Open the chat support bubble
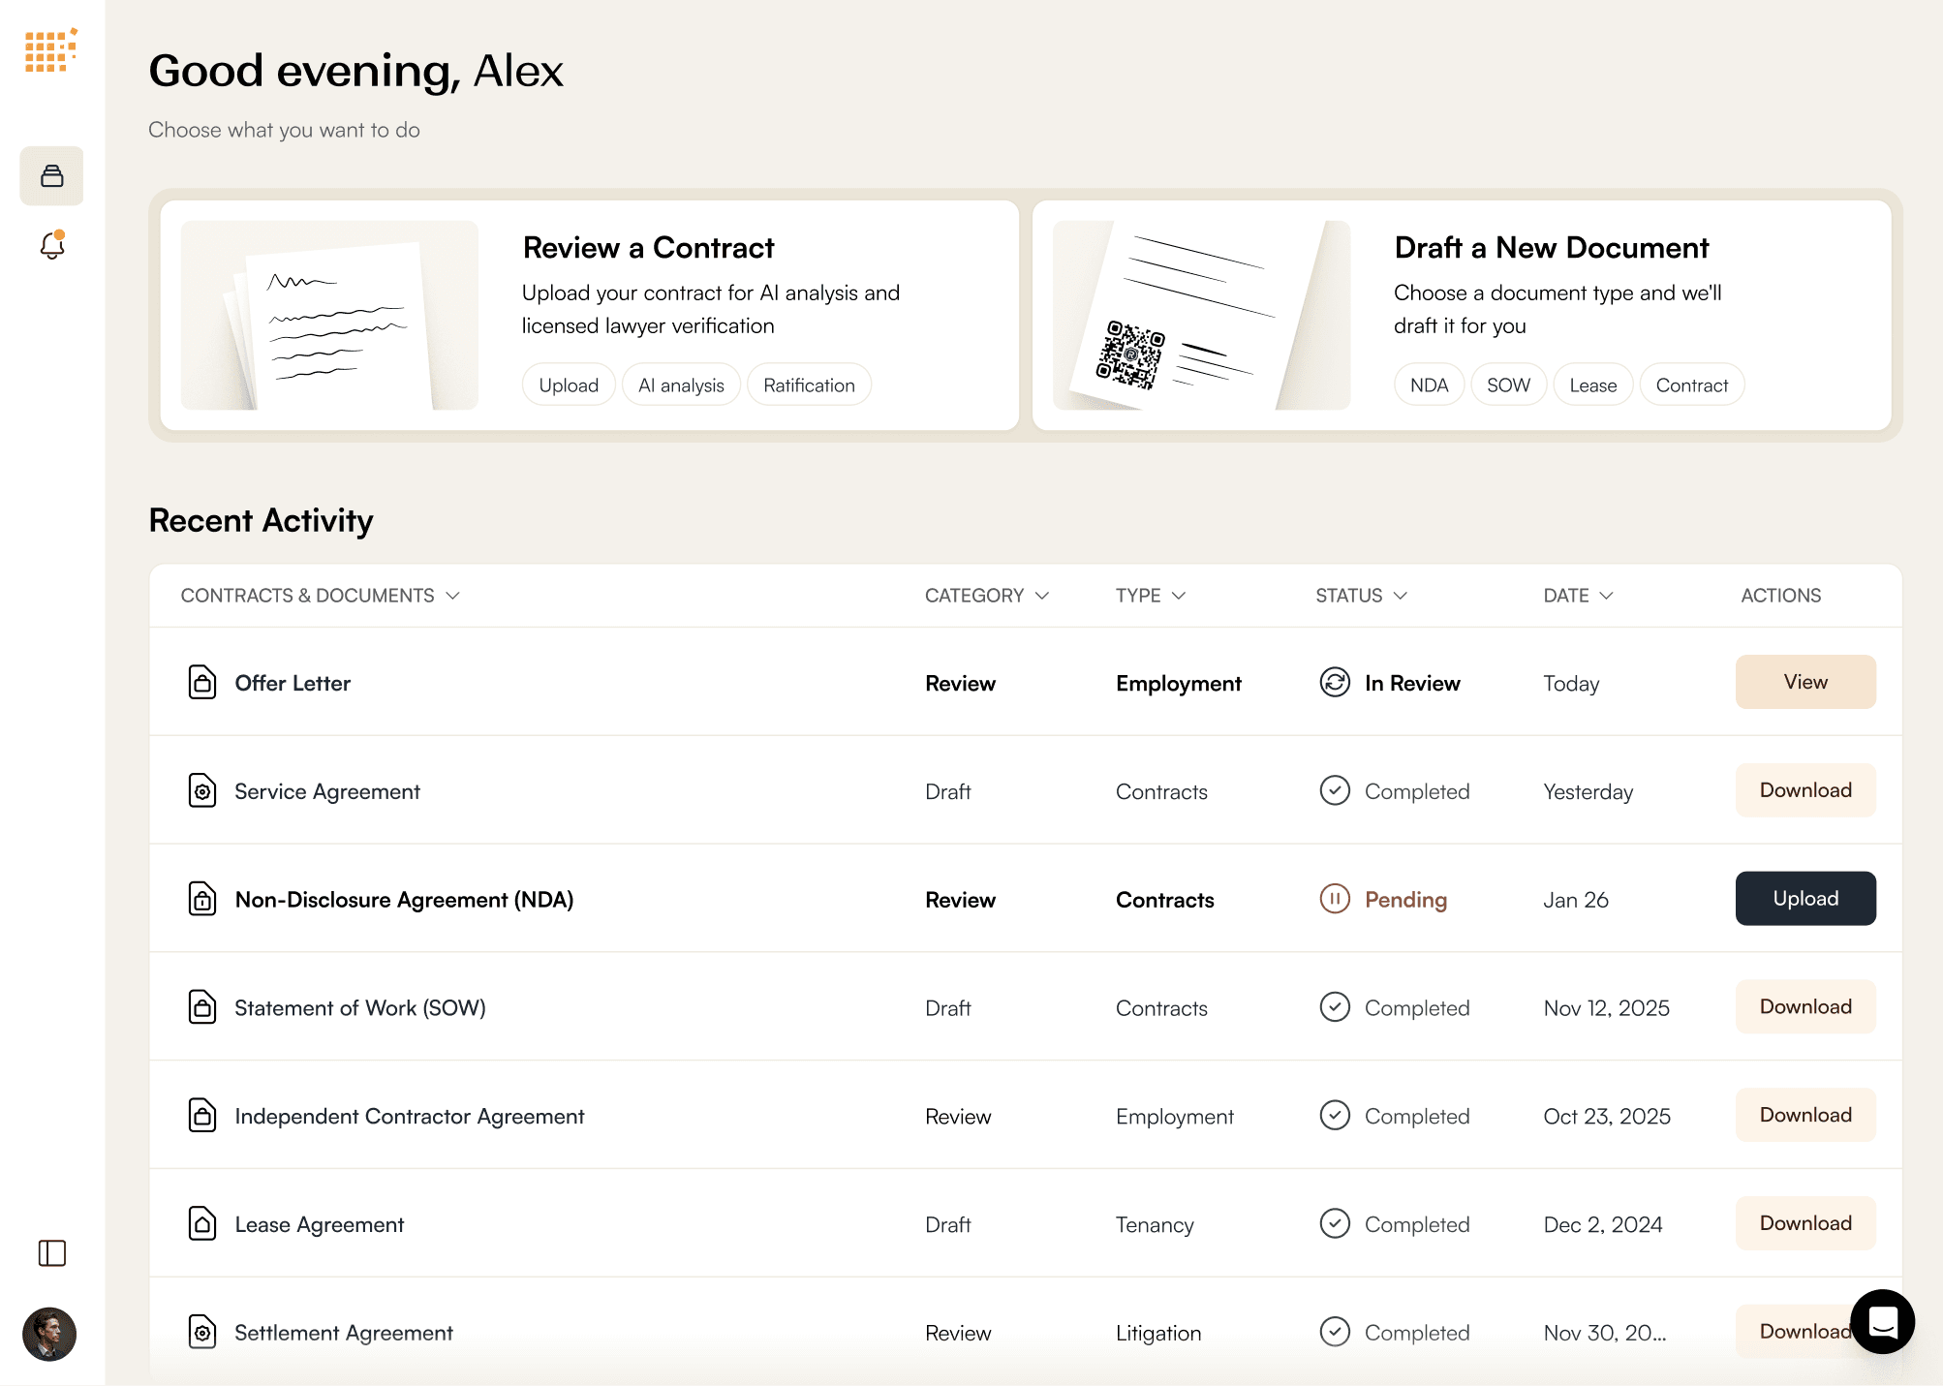The image size is (1943, 1386). tap(1882, 1321)
